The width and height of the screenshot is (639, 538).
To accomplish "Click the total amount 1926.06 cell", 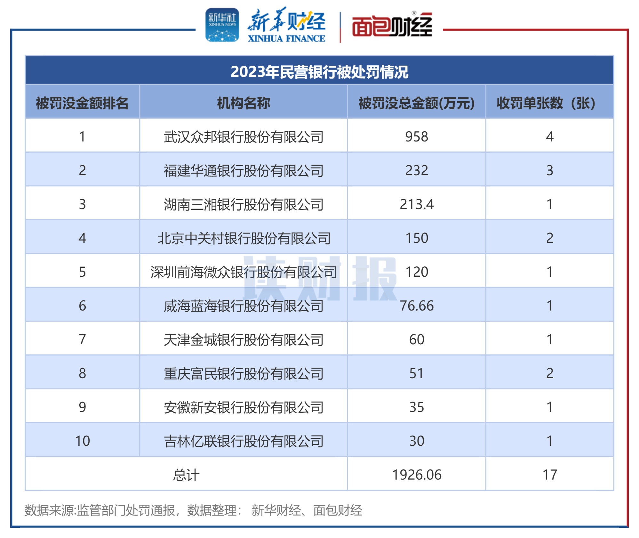I will (416, 475).
